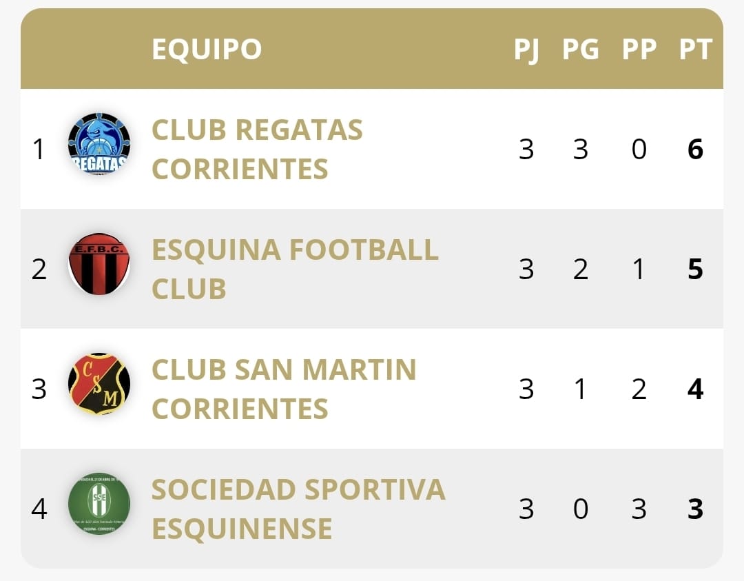This screenshot has width=744, height=581.
Task: Click Regatas points total of 6
Action: (695, 149)
